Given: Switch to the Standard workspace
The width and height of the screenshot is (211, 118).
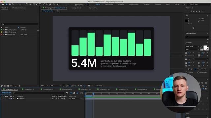Looking at the screenshot, I should [x=121, y=5].
